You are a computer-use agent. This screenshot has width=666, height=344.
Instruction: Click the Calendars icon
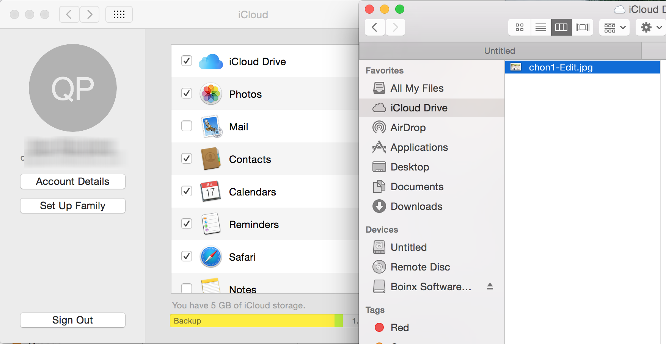(x=210, y=191)
